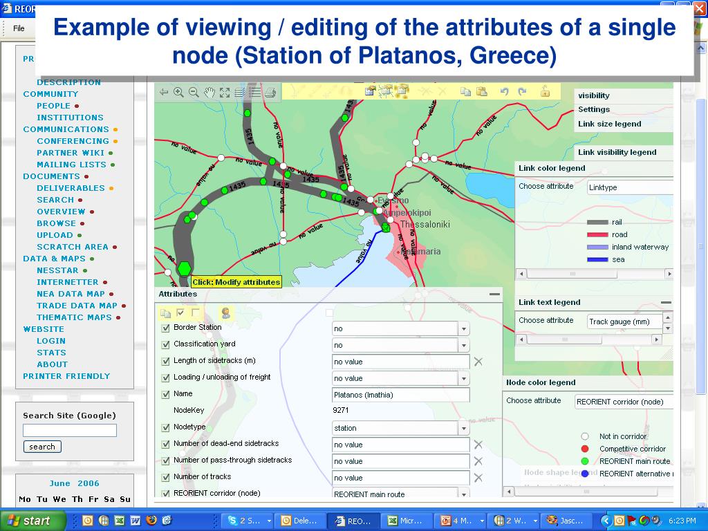The height and width of the screenshot is (531, 708).
Task: Toggle the Number of tracks checkbox
Action: (165, 478)
